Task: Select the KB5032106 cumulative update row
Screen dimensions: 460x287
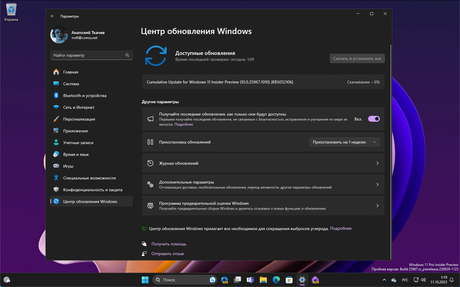Action: click(263, 82)
